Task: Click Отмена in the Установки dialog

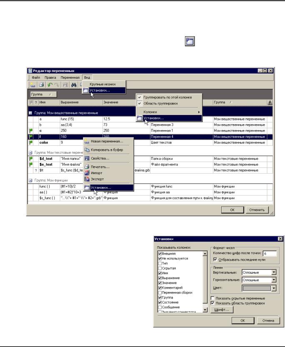Action: click(268, 320)
